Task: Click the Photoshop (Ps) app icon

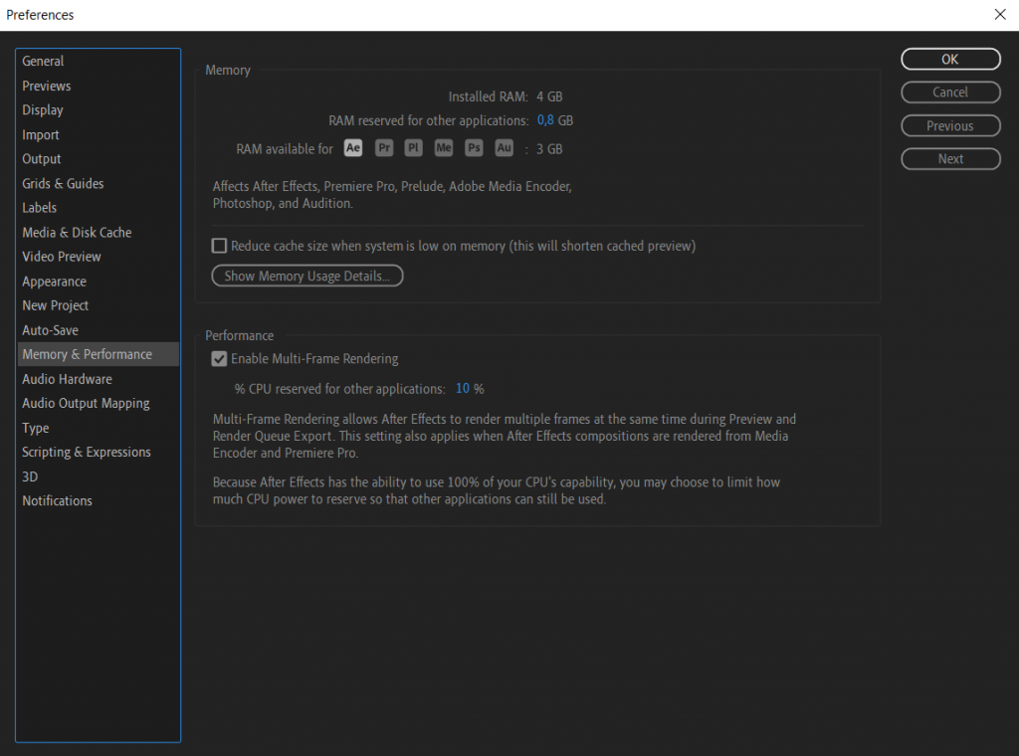Action: pyautogui.click(x=475, y=148)
